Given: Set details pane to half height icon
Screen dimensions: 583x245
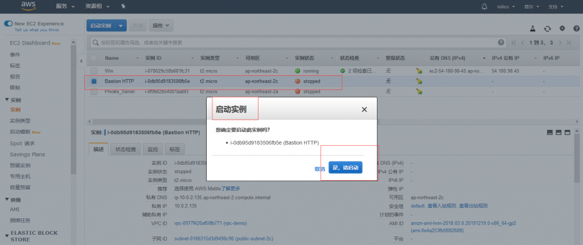Looking at the screenshot, I should (x=559, y=133).
